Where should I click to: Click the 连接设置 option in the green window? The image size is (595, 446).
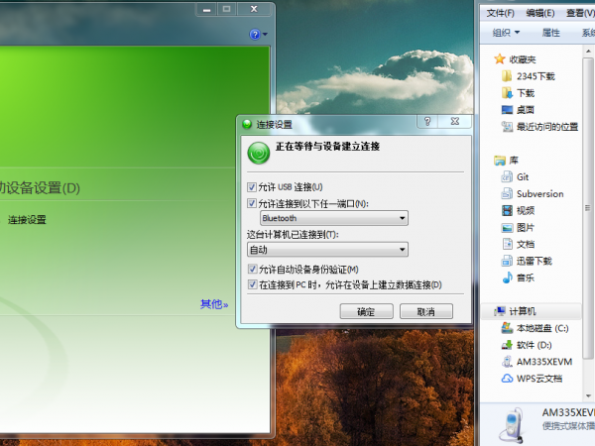click(27, 220)
